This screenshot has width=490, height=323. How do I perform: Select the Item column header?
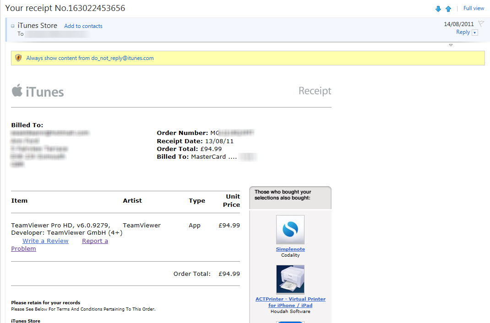coord(19,201)
